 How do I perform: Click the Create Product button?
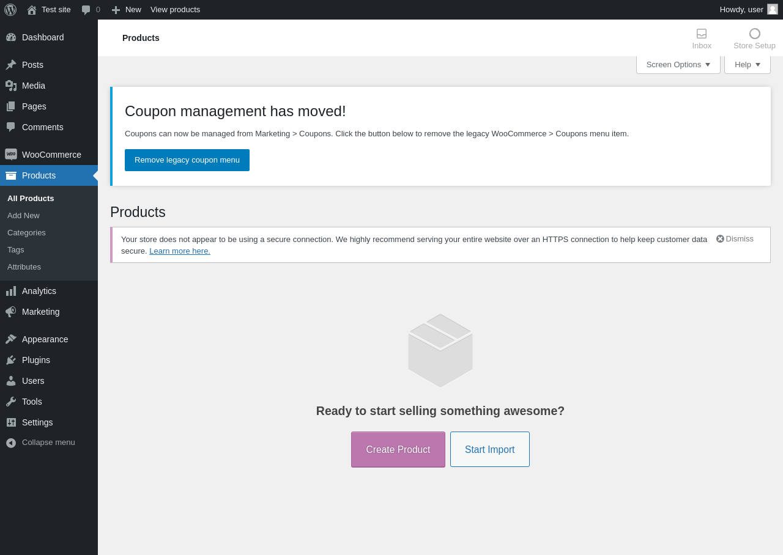coord(398,450)
